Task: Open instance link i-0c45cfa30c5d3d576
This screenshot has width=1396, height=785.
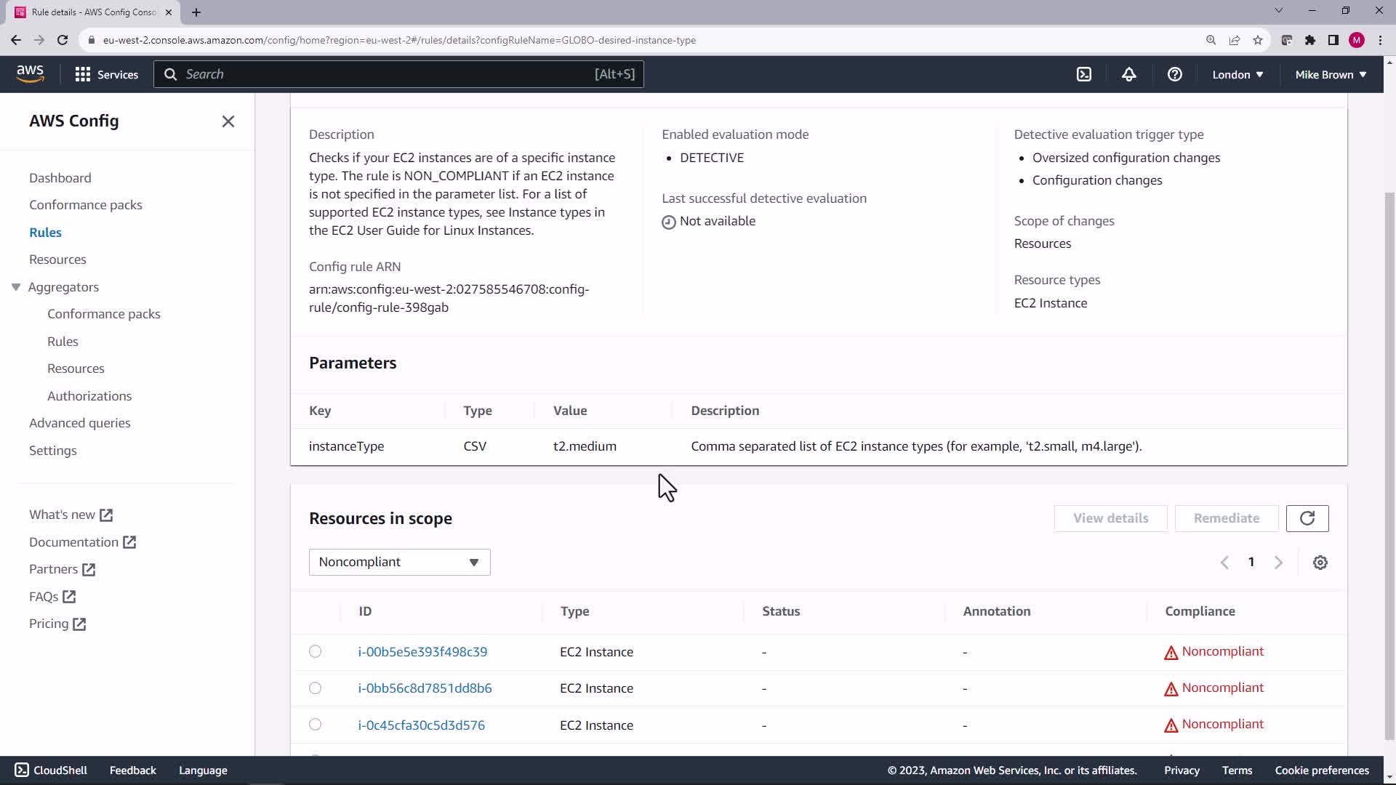Action: tap(421, 725)
